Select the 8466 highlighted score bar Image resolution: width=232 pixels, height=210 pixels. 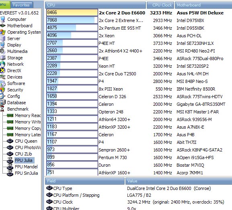coord(72,12)
